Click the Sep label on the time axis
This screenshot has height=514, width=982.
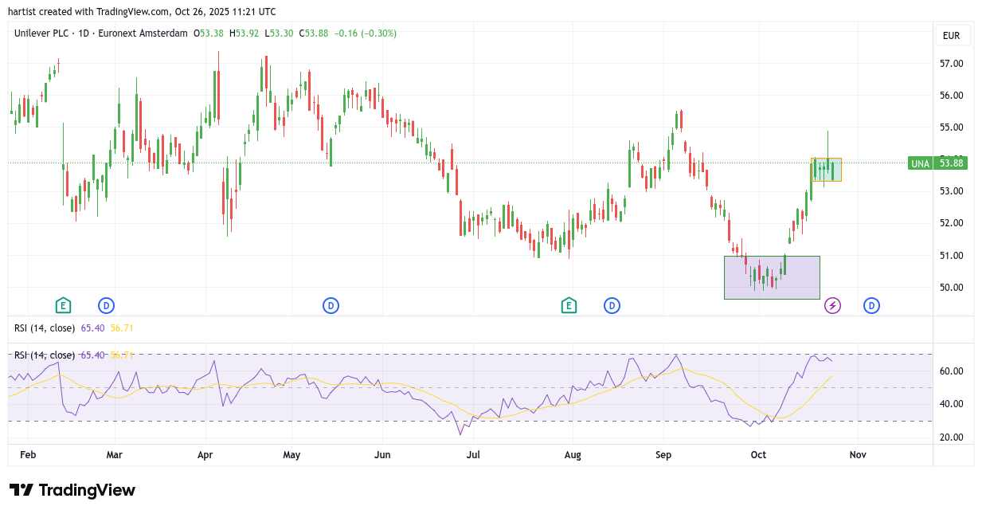[x=663, y=455]
